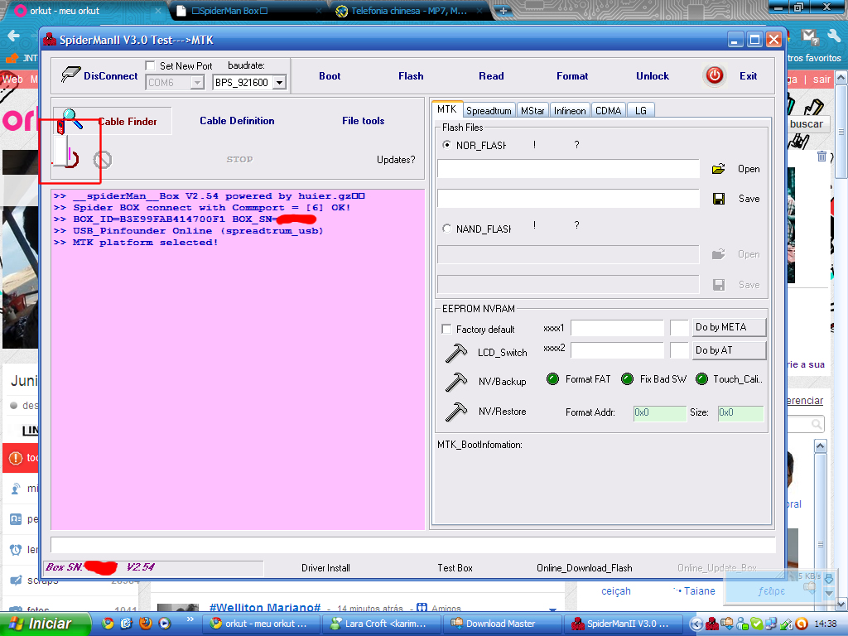Switch to the MStar tab
848x636 pixels.
point(532,110)
